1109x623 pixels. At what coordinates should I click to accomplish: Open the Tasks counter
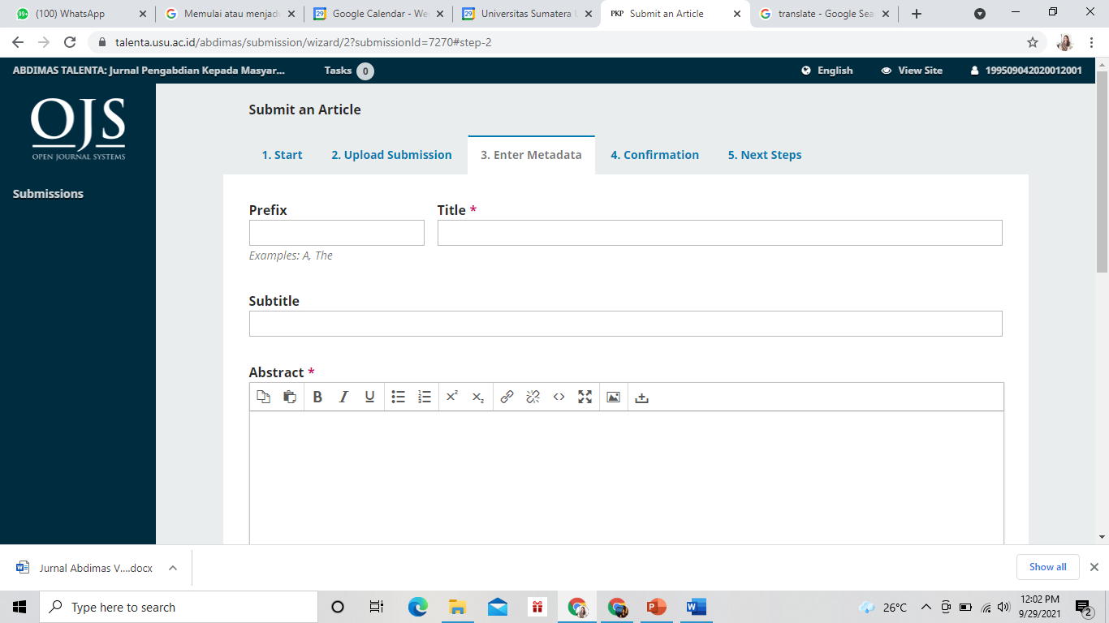pos(348,71)
